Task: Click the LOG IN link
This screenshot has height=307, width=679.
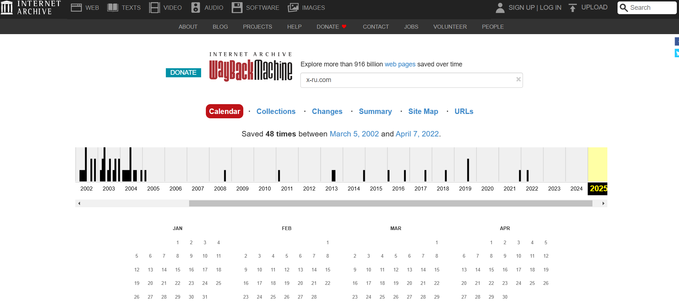Action: [x=551, y=8]
